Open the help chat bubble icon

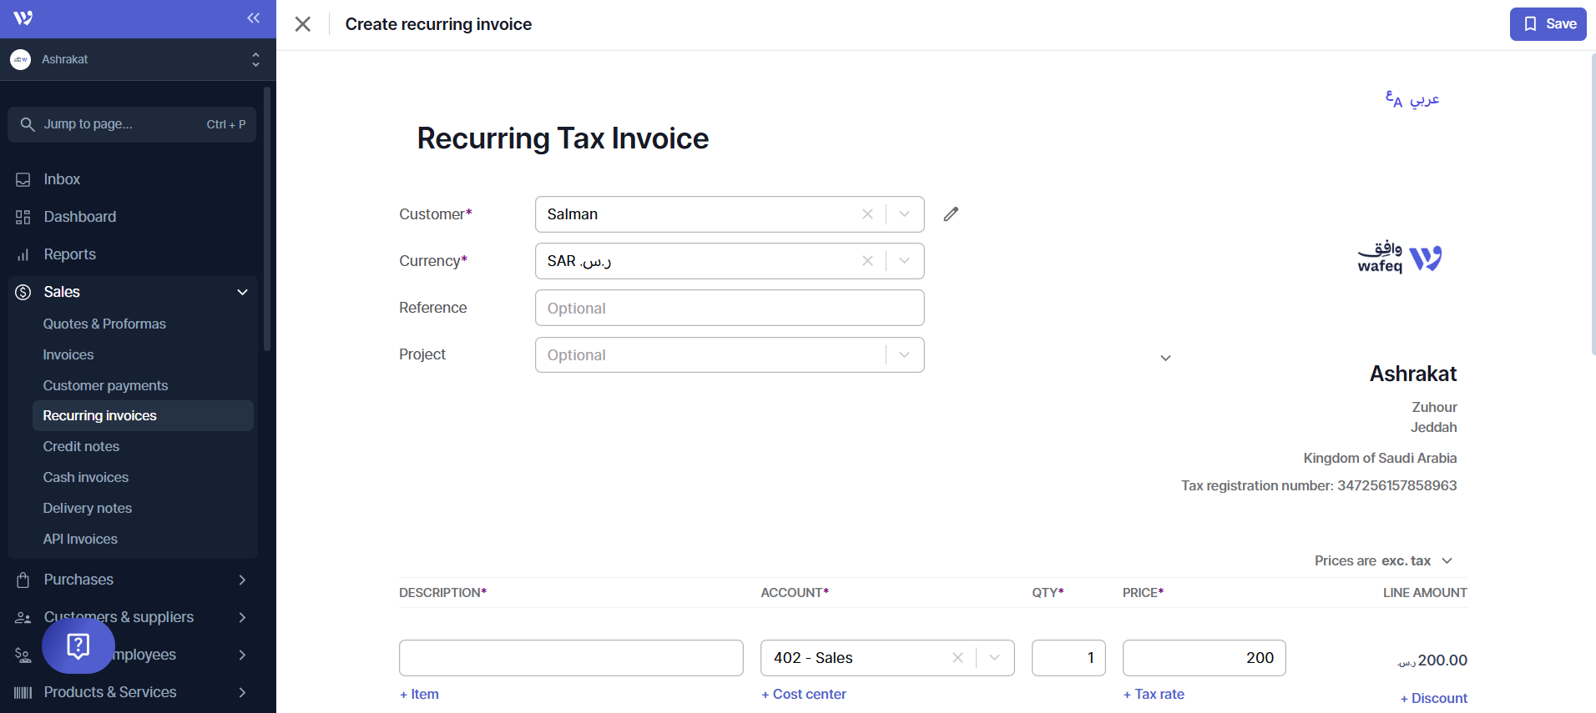78,645
